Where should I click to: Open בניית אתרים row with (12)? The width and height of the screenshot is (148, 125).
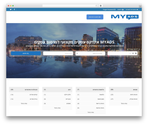click(x=24, y=99)
